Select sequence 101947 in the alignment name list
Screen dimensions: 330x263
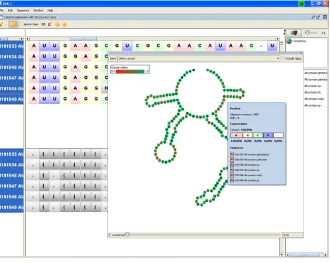click(x=12, y=78)
